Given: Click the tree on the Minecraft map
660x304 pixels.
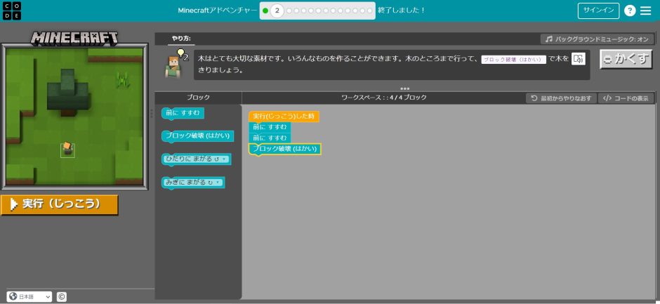Looking at the screenshot, I should 68,90.
